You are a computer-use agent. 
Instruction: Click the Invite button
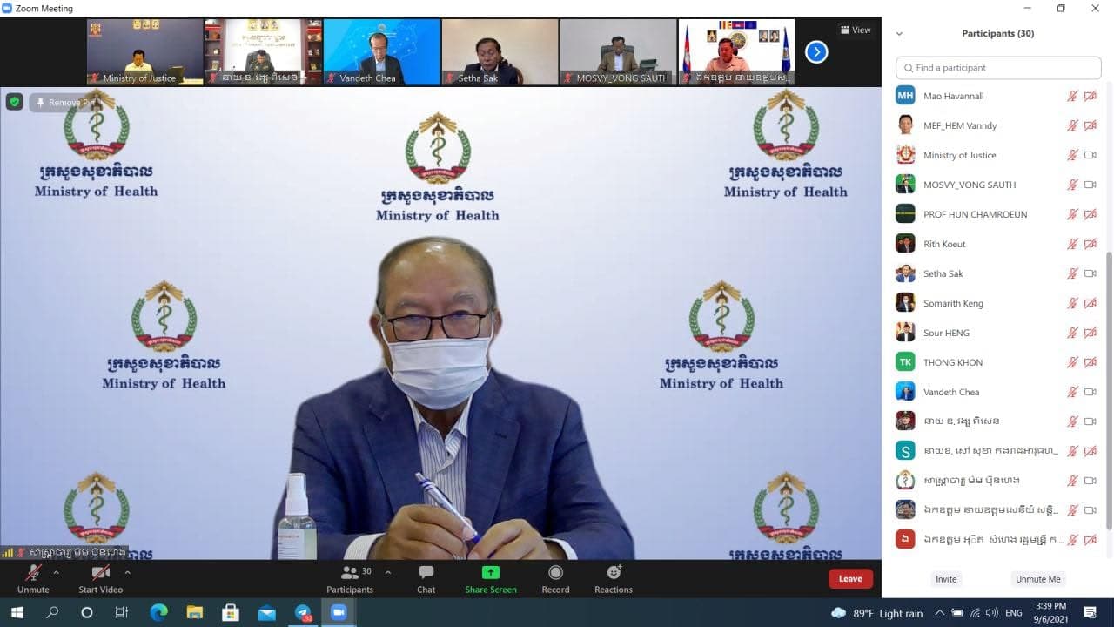point(946,579)
